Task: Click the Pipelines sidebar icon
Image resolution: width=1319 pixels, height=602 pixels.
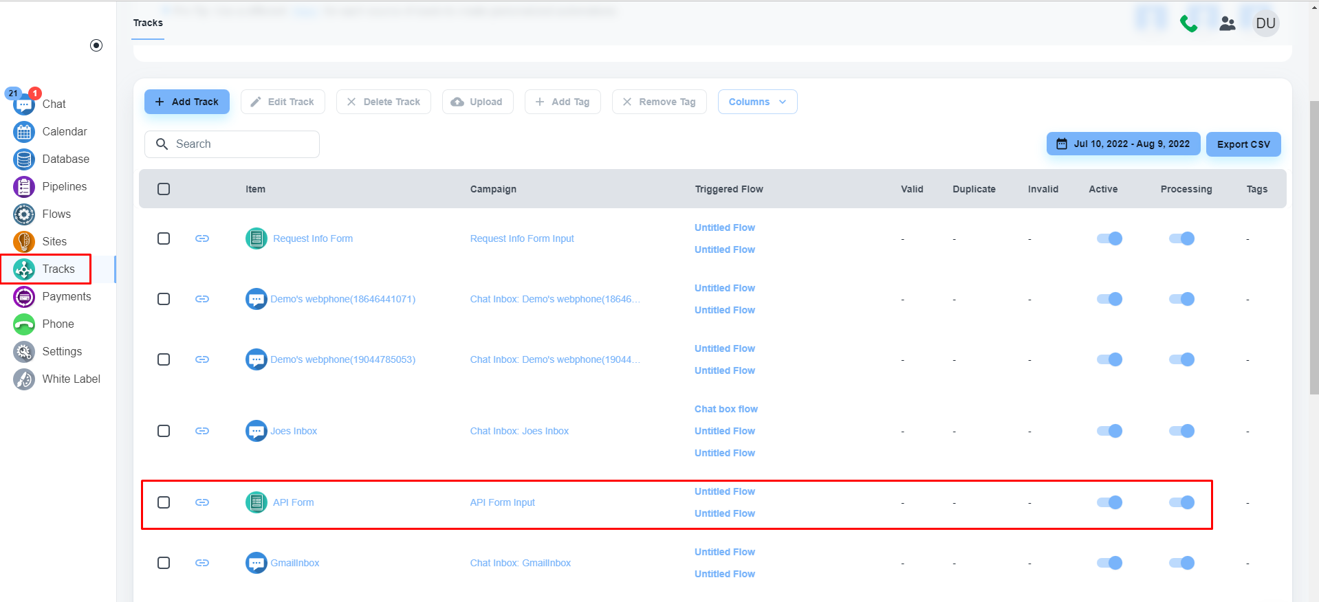Action: [x=24, y=187]
